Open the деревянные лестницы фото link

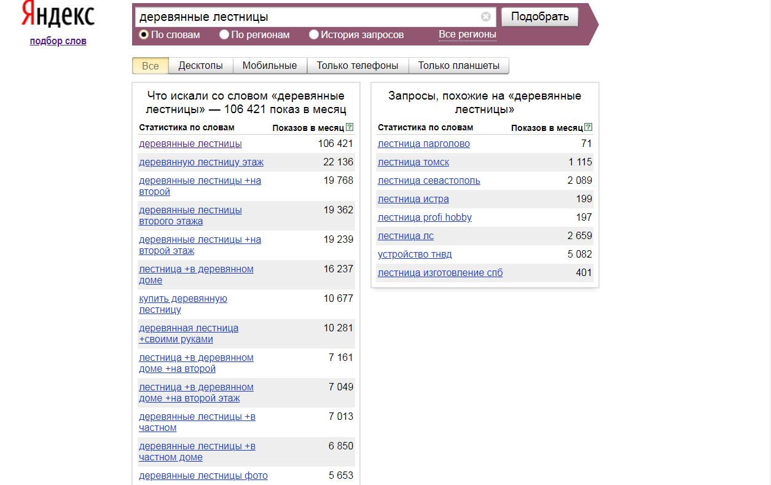click(203, 476)
